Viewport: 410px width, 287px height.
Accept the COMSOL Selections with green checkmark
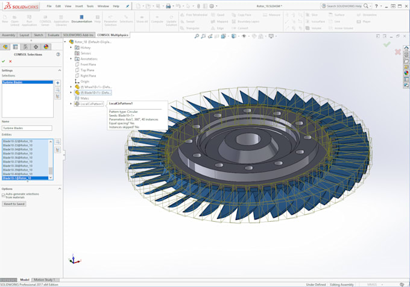(4, 61)
